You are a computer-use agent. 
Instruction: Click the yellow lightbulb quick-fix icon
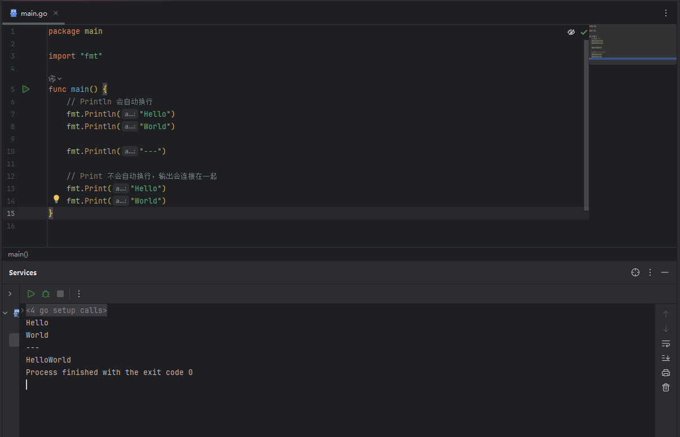pos(56,198)
